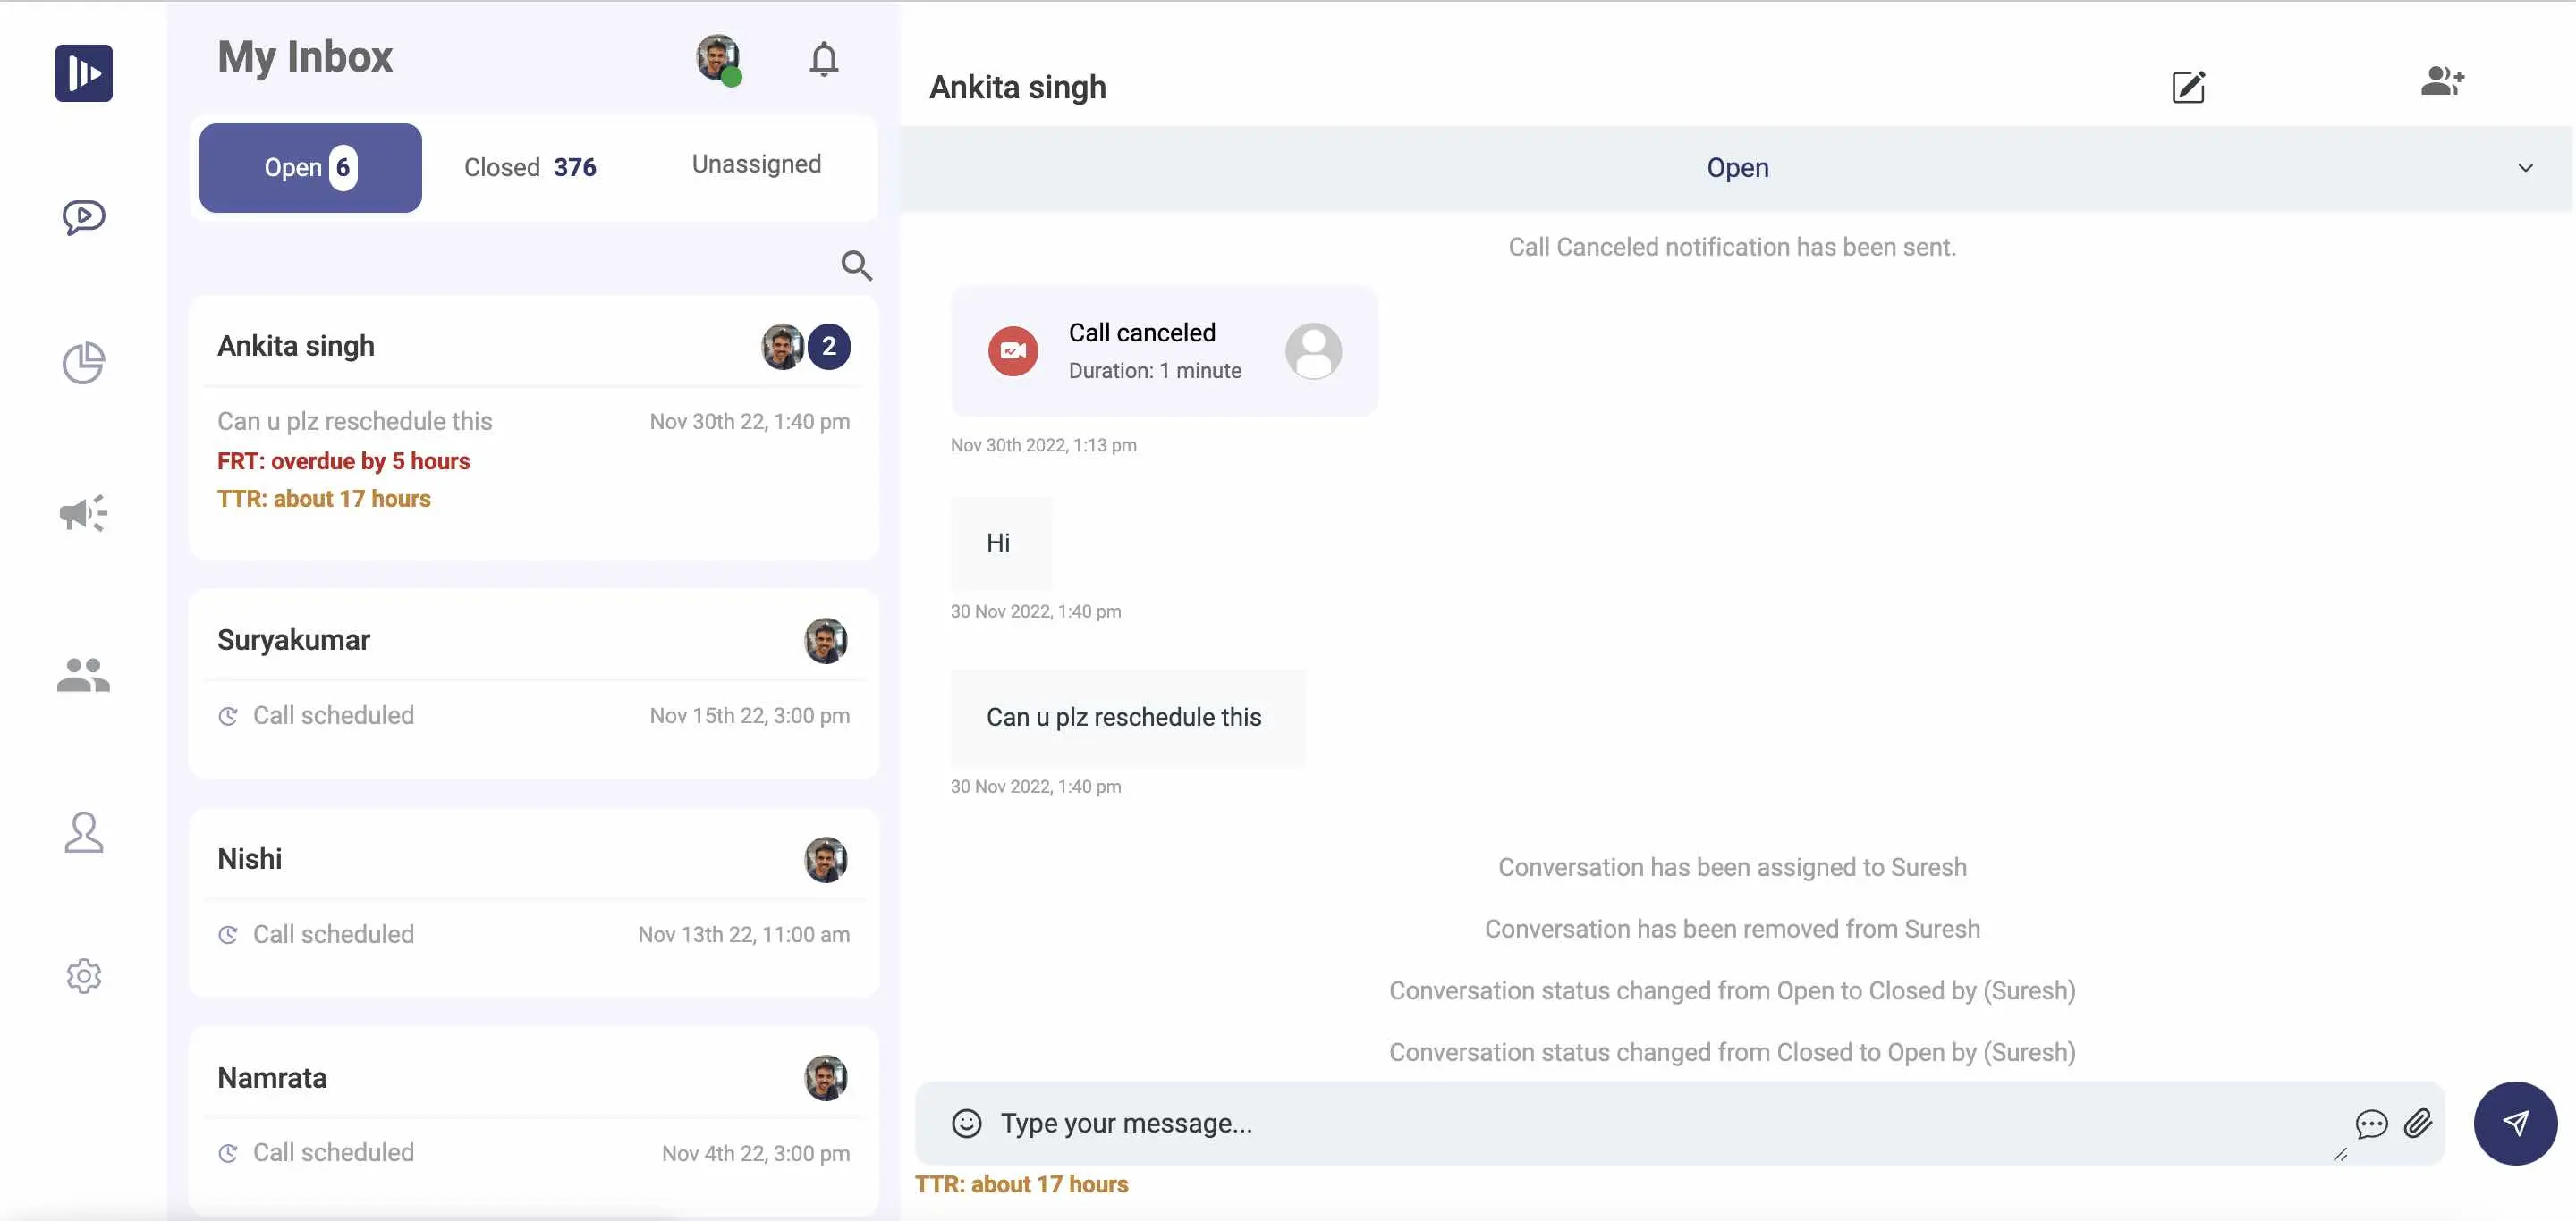
Task: Open canned responses chat bubble icon
Action: pos(2372,1124)
